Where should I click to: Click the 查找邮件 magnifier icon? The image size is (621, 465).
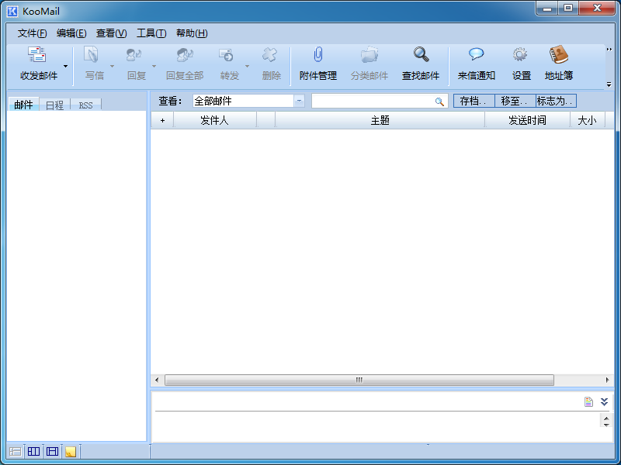(x=421, y=56)
